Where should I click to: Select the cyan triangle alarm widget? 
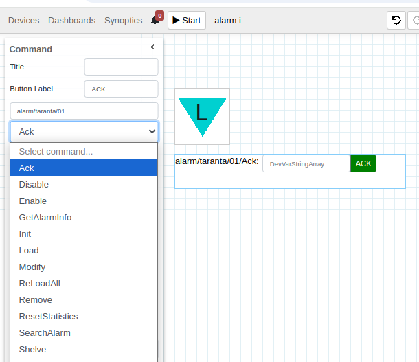click(202, 117)
